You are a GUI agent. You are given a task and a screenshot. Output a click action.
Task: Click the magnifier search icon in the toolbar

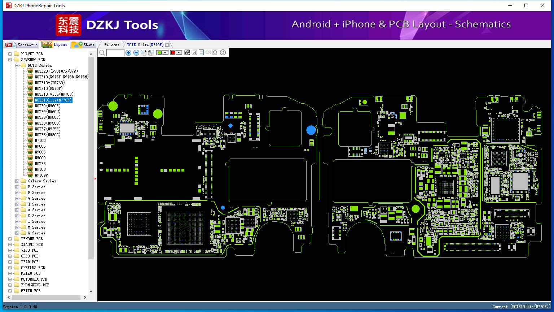click(x=102, y=53)
